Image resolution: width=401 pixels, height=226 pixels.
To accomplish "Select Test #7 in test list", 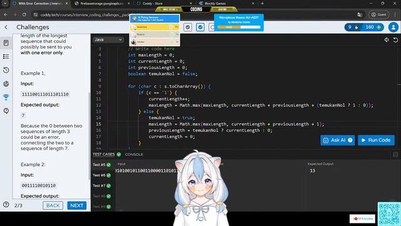I will (x=102, y=186).
